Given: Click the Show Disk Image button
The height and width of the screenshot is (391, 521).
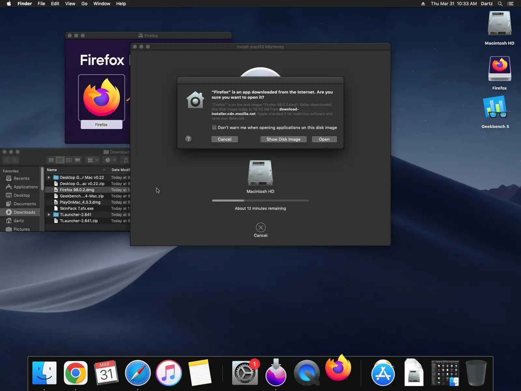Looking at the screenshot, I should tap(283, 139).
